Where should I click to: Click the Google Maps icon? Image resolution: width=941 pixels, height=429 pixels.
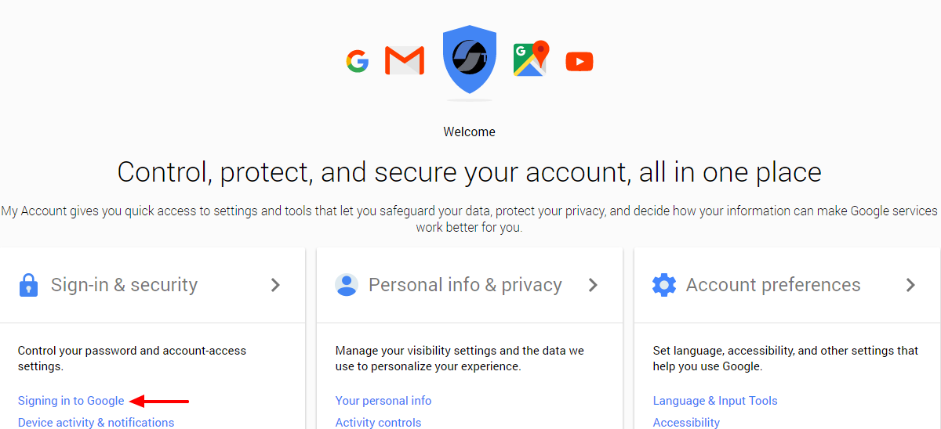(530, 59)
